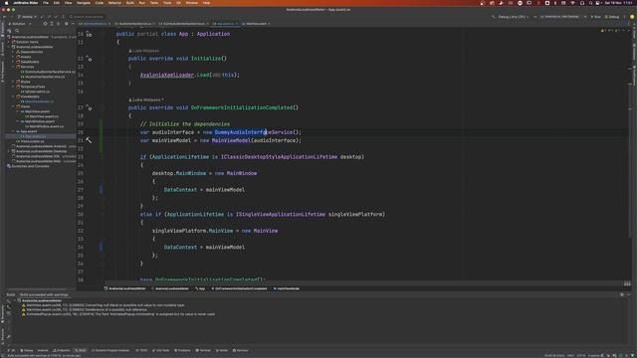Open Dynamic Program Analysis tool window
The image size is (637, 358).
pyautogui.click(x=110, y=350)
